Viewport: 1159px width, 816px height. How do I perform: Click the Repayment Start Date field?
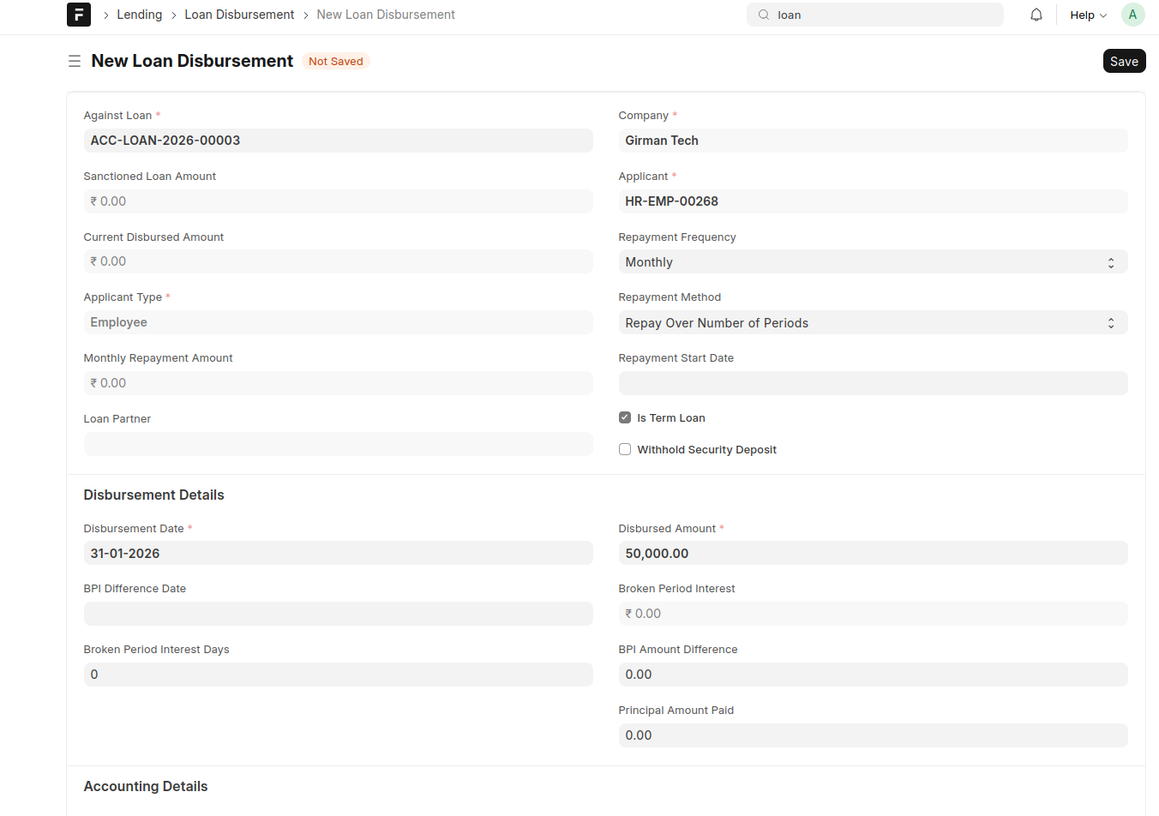point(873,383)
